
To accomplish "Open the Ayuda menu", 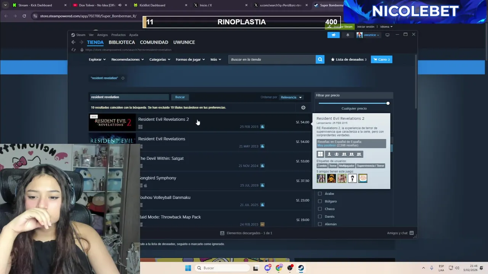I will pyautogui.click(x=133, y=35).
